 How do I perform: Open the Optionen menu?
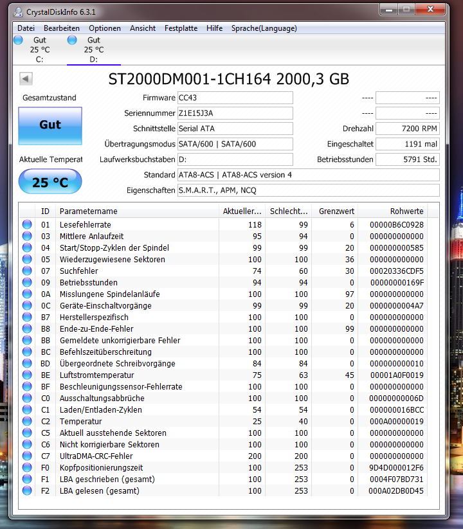pyautogui.click(x=105, y=28)
